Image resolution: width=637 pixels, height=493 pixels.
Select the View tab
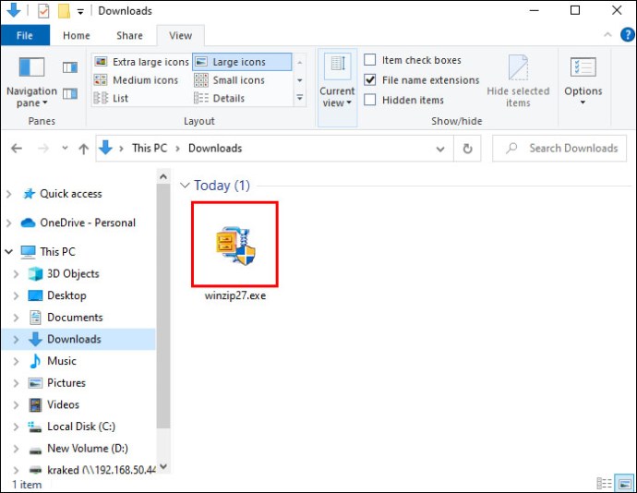click(180, 35)
